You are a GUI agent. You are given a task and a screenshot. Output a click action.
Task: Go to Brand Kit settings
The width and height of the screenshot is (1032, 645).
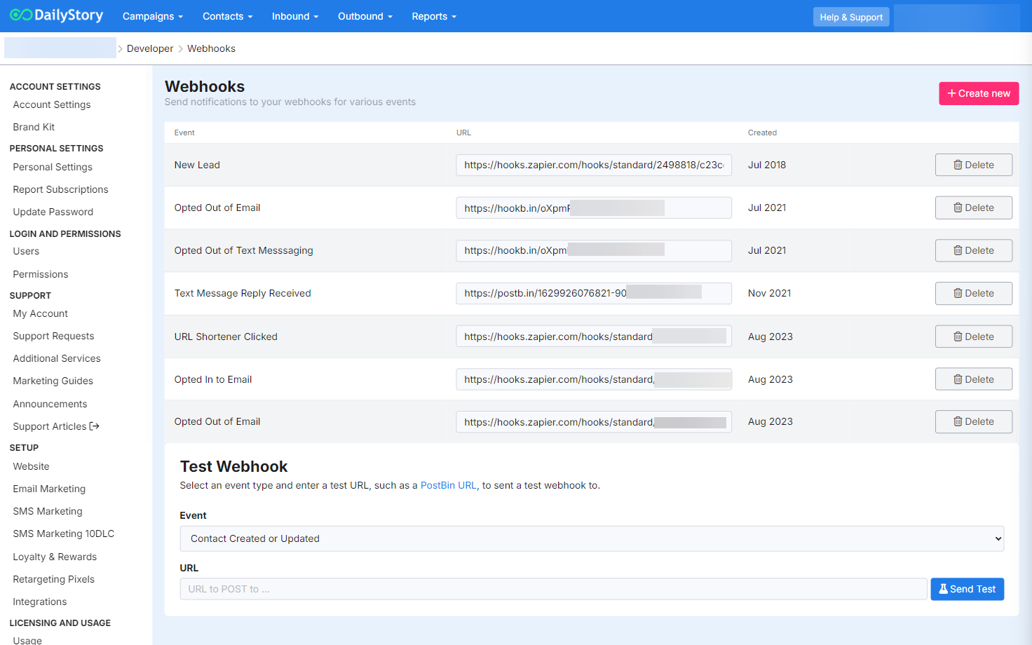pos(34,127)
